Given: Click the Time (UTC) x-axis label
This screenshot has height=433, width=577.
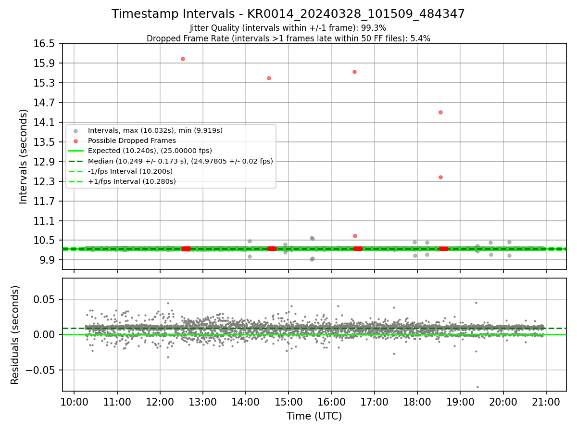Looking at the screenshot, I should pos(314,416).
